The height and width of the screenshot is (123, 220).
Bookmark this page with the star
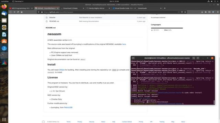[x=185, y=12]
